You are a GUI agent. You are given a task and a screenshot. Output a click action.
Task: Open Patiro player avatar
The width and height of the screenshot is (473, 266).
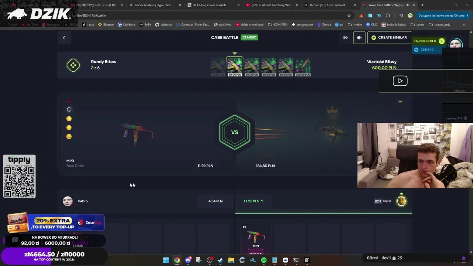(x=68, y=201)
